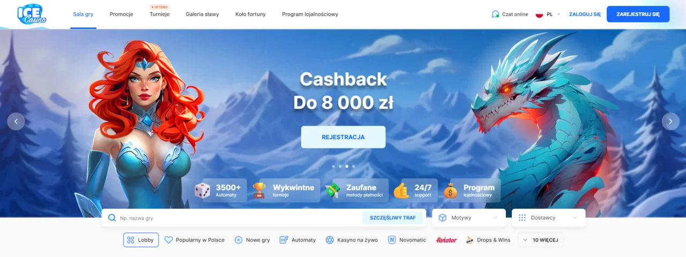
Task: Open Drops & Wins category
Action: [x=488, y=240]
